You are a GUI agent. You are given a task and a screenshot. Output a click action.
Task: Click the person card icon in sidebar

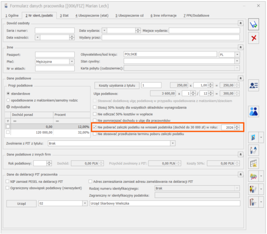253,85
